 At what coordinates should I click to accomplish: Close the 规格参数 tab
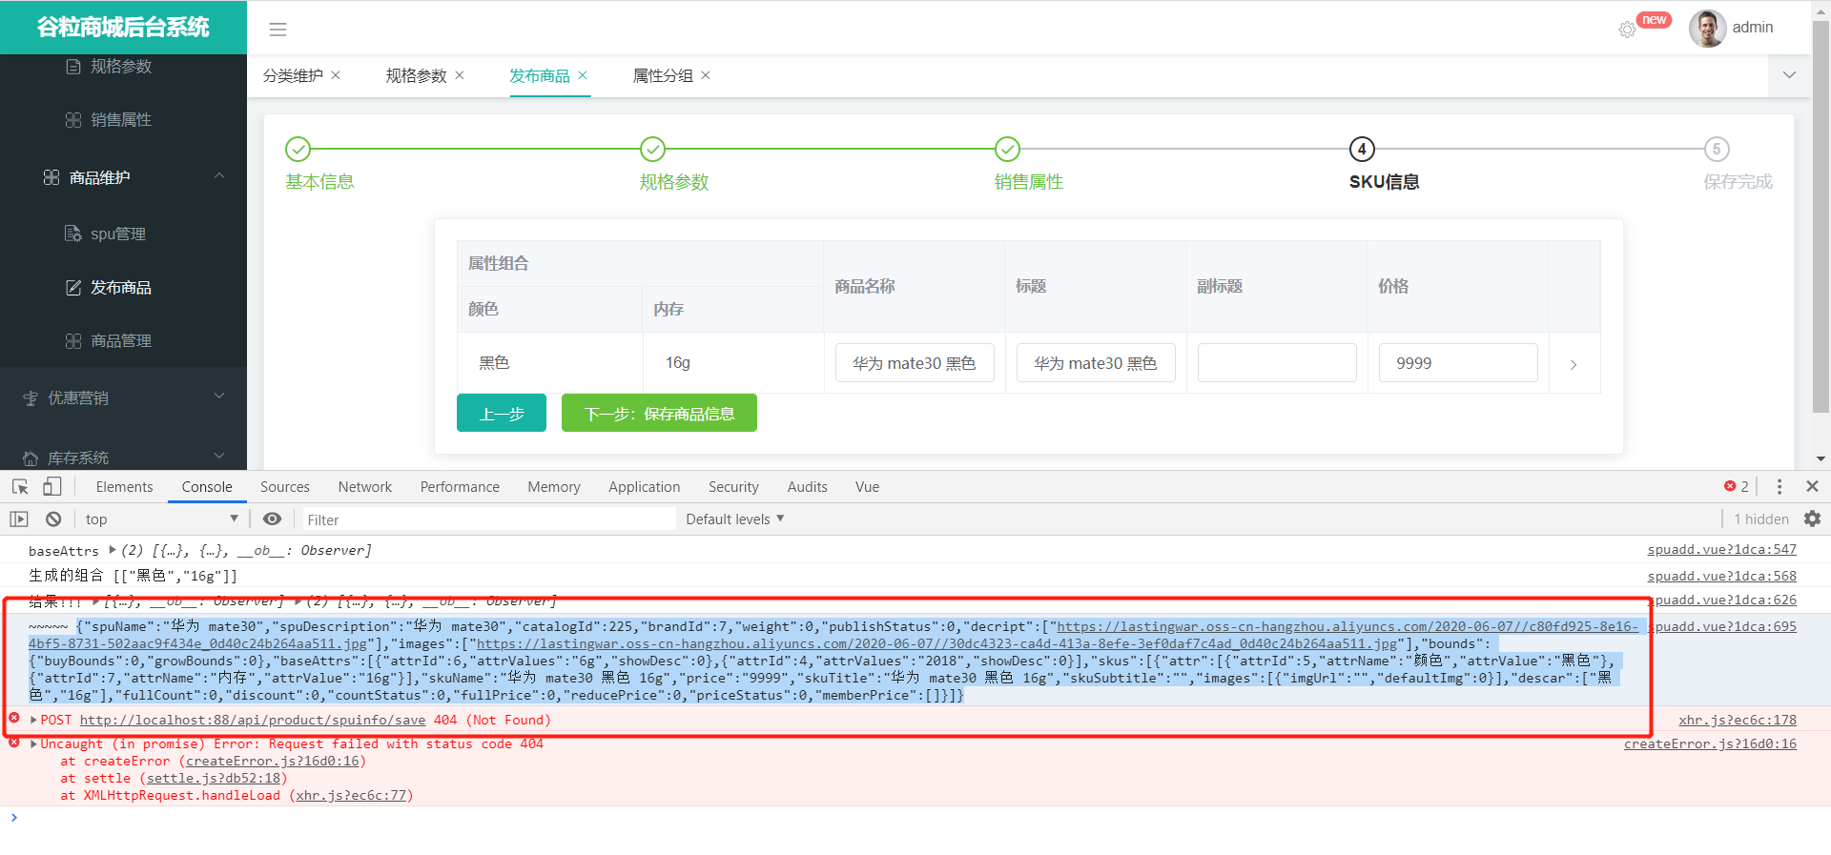point(460,75)
